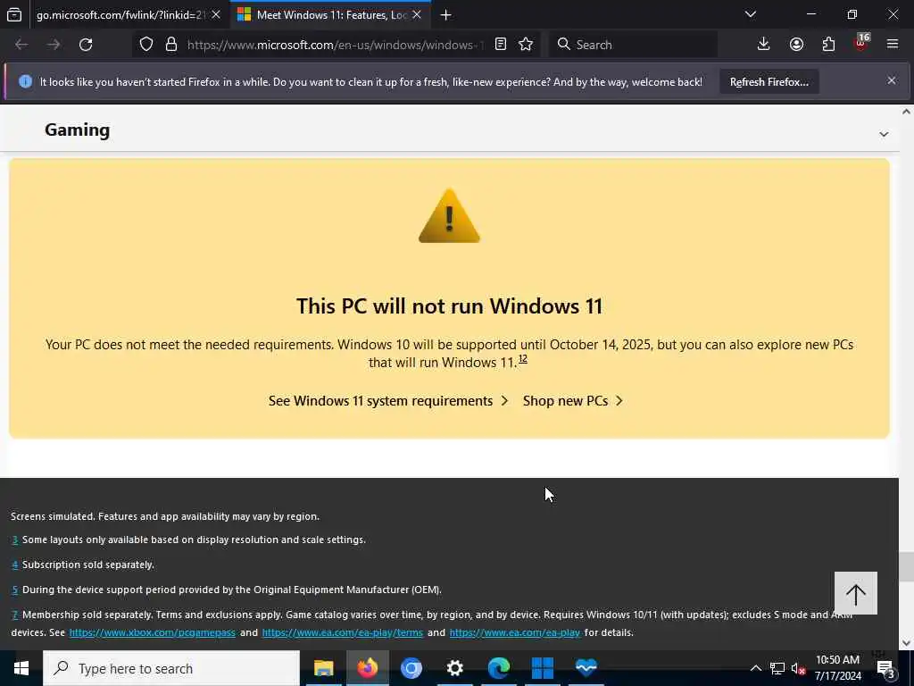Click the page vertical scrollbar thumb
This screenshot has width=914, height=686.
point(905,566)
